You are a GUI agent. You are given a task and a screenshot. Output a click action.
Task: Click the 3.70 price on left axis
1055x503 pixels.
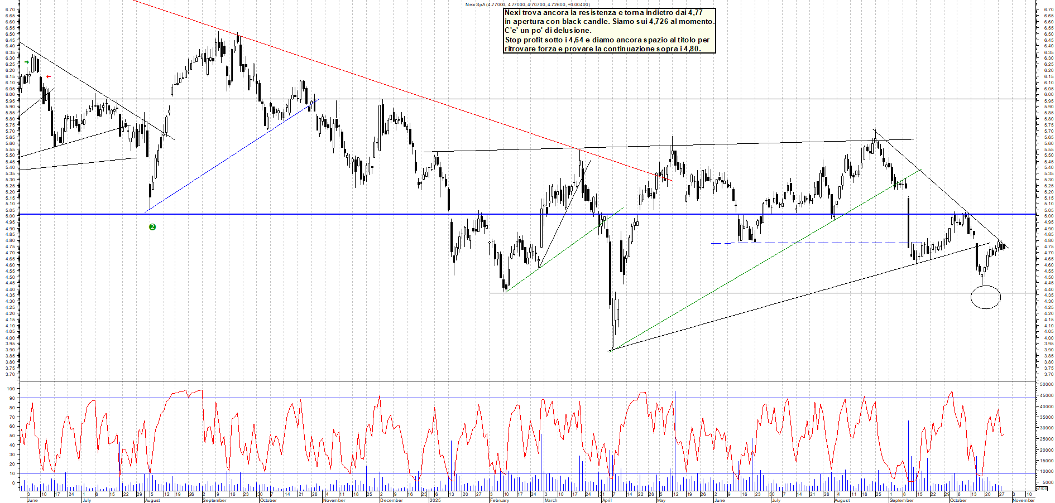pyautogui.click(x=9, y=374)
